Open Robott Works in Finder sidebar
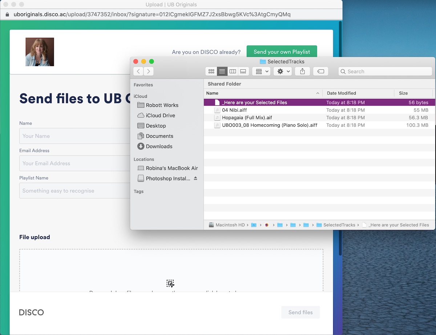 coord(158,105)
